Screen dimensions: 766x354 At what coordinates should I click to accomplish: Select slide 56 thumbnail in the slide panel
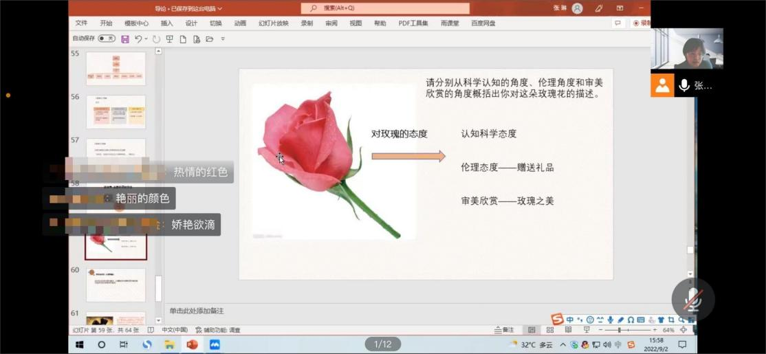point(116,112)
